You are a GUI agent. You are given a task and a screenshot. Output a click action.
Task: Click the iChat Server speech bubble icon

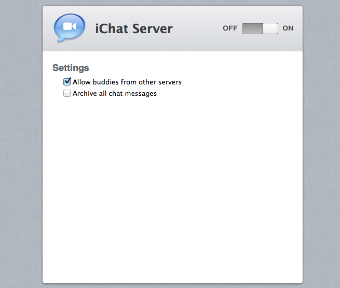70,27
